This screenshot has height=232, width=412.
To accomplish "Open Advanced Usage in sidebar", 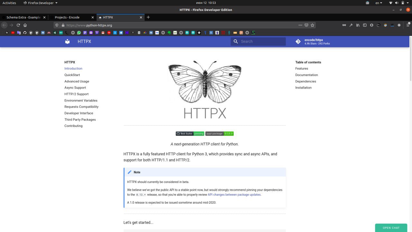I will point(77,81).
